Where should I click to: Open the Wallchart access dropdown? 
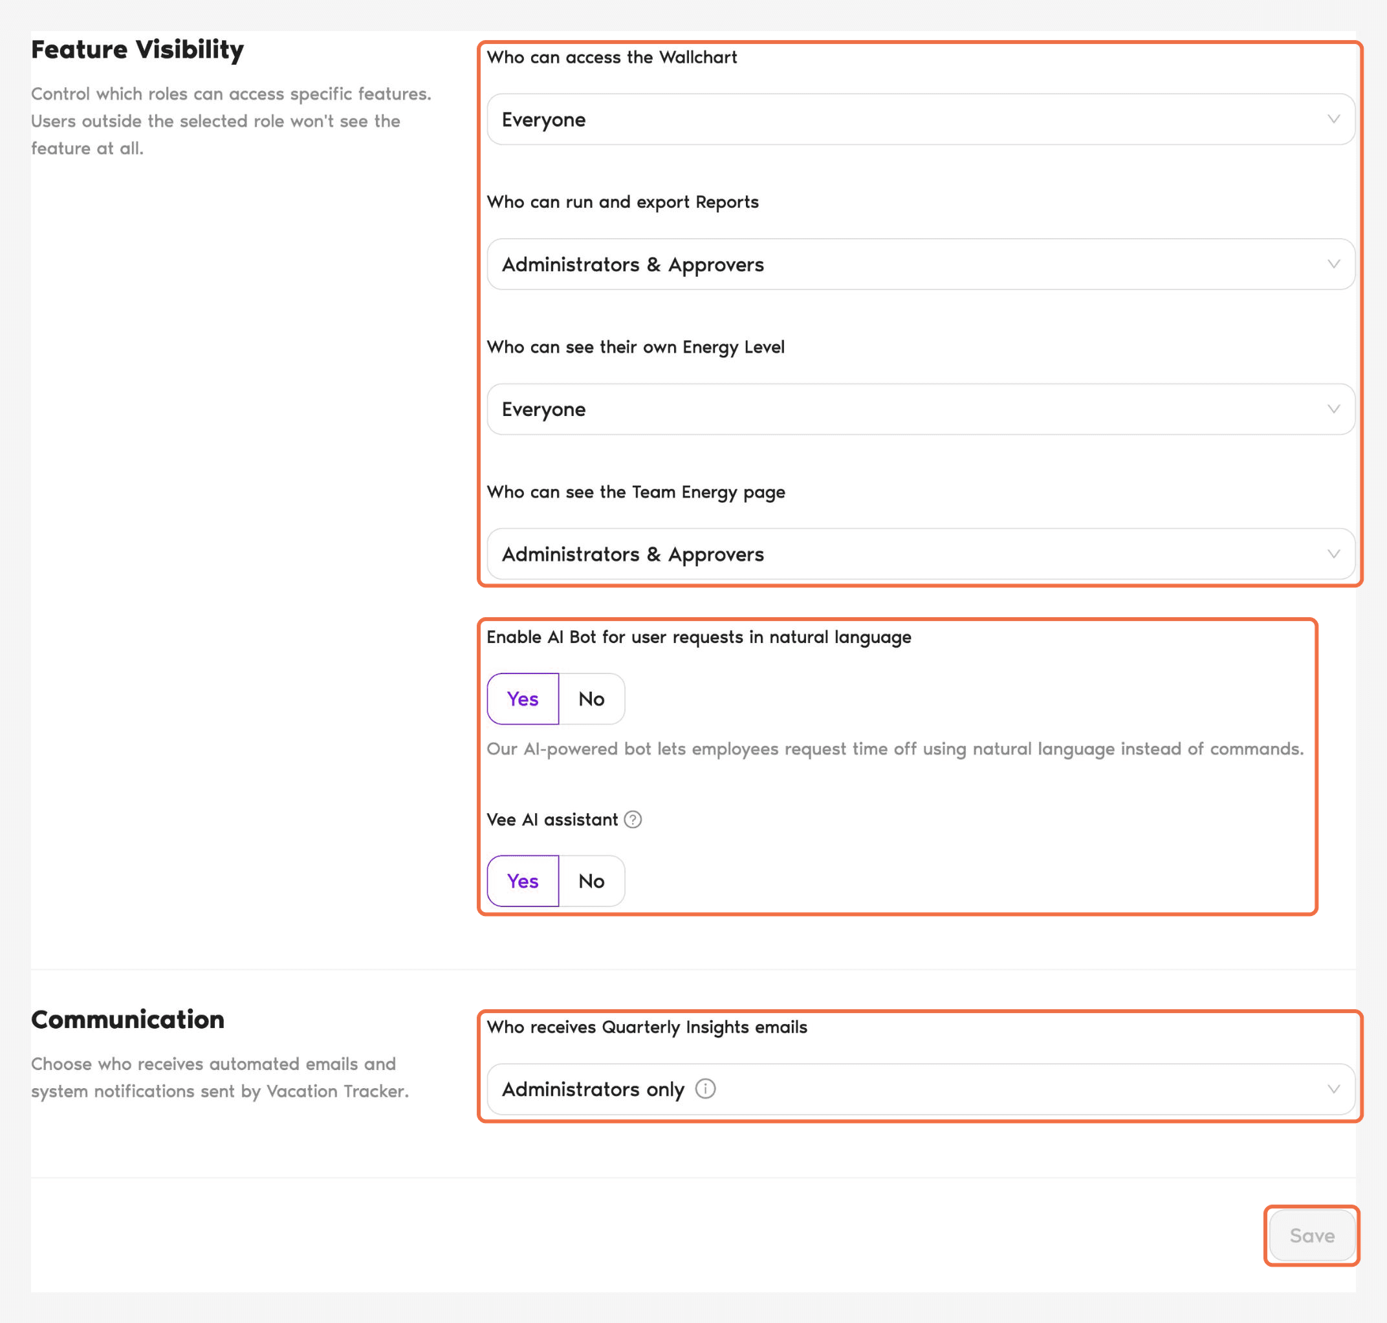coord(920,119)
